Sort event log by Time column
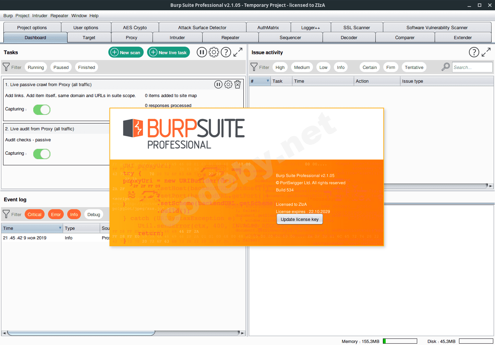495x345 pixels. (32, 228)
